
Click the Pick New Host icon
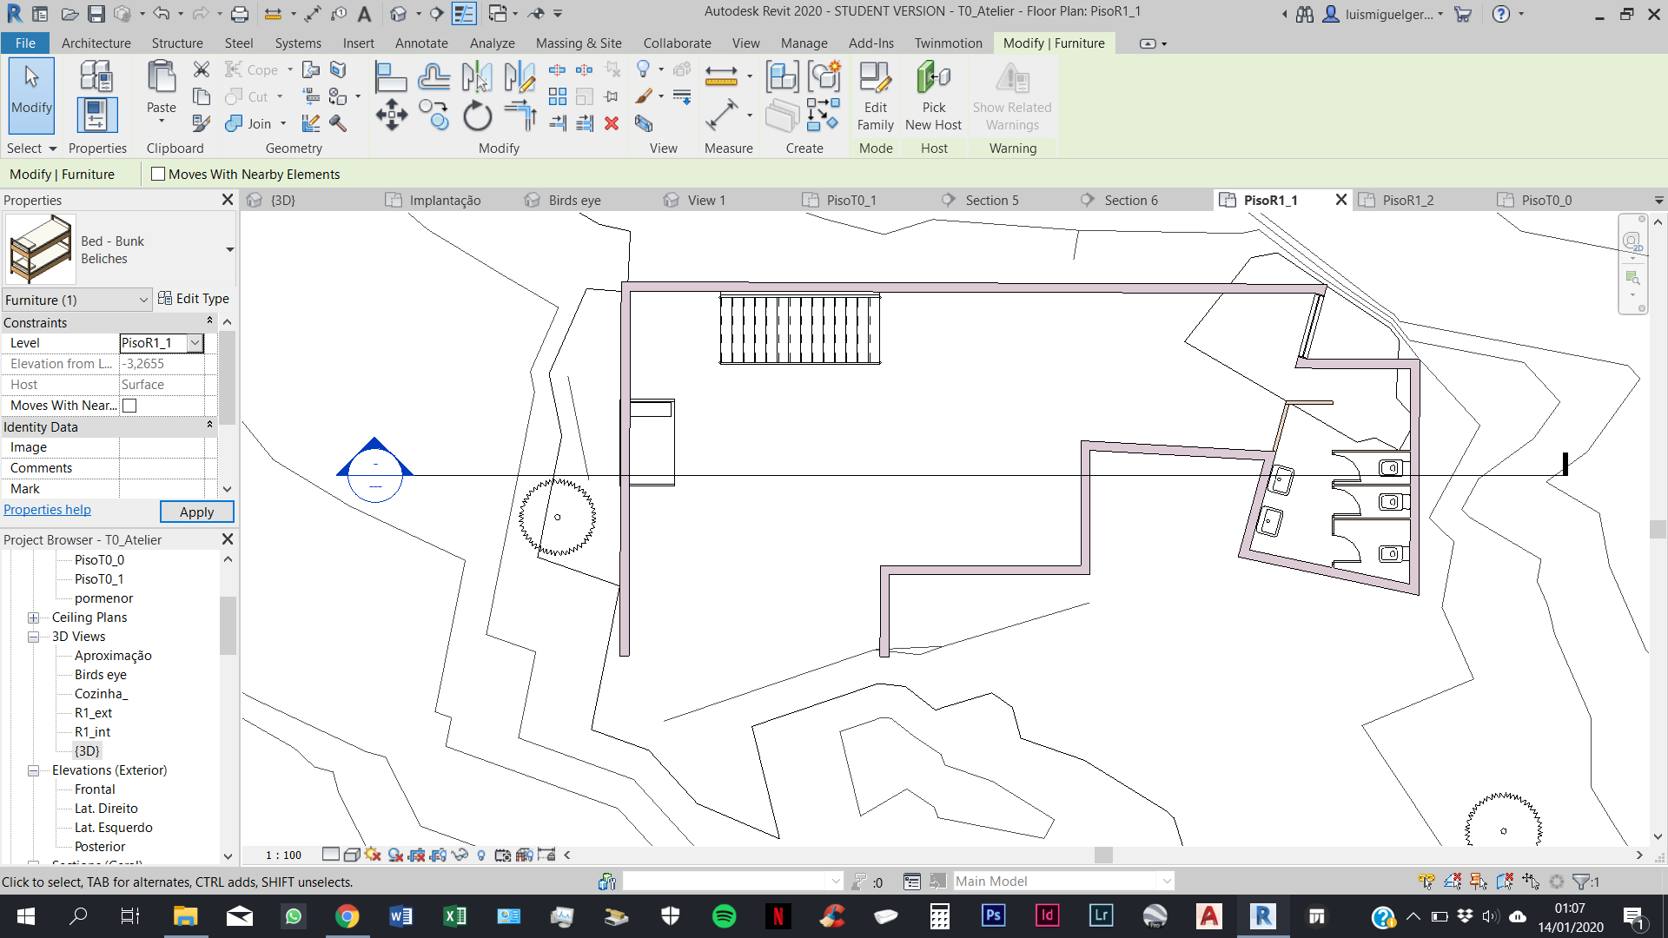click(x=933, y=96)
